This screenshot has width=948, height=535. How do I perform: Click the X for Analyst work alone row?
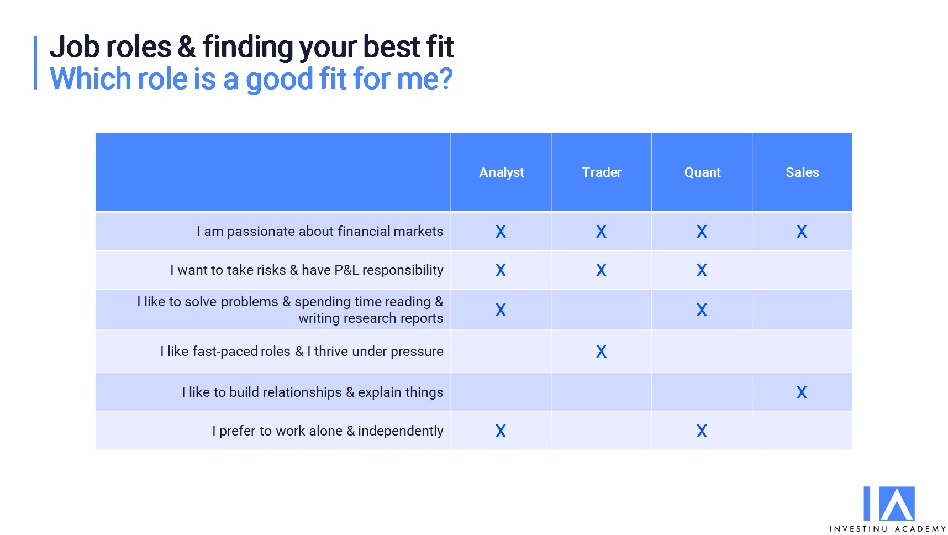tap(501, 431)
